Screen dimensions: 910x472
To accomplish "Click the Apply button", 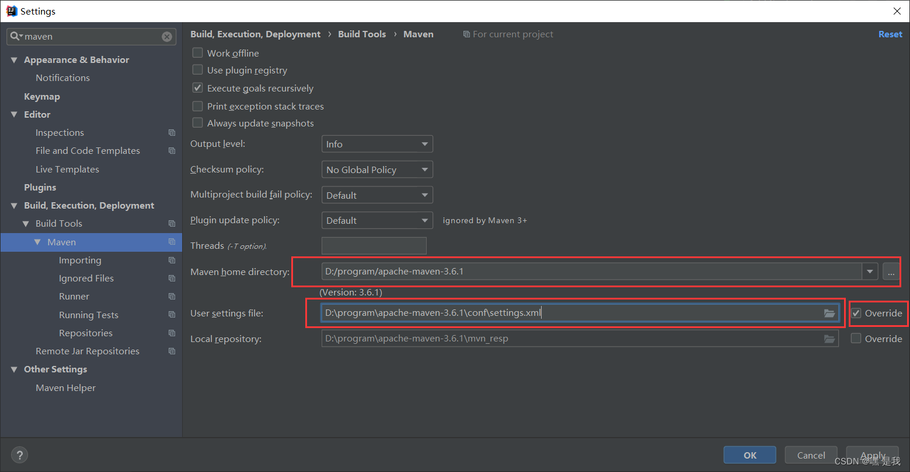I will click(x=873, y=455).
